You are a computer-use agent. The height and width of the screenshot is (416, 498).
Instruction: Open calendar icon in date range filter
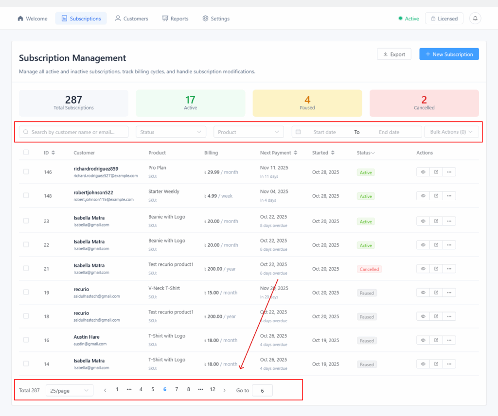coord(299,132)
